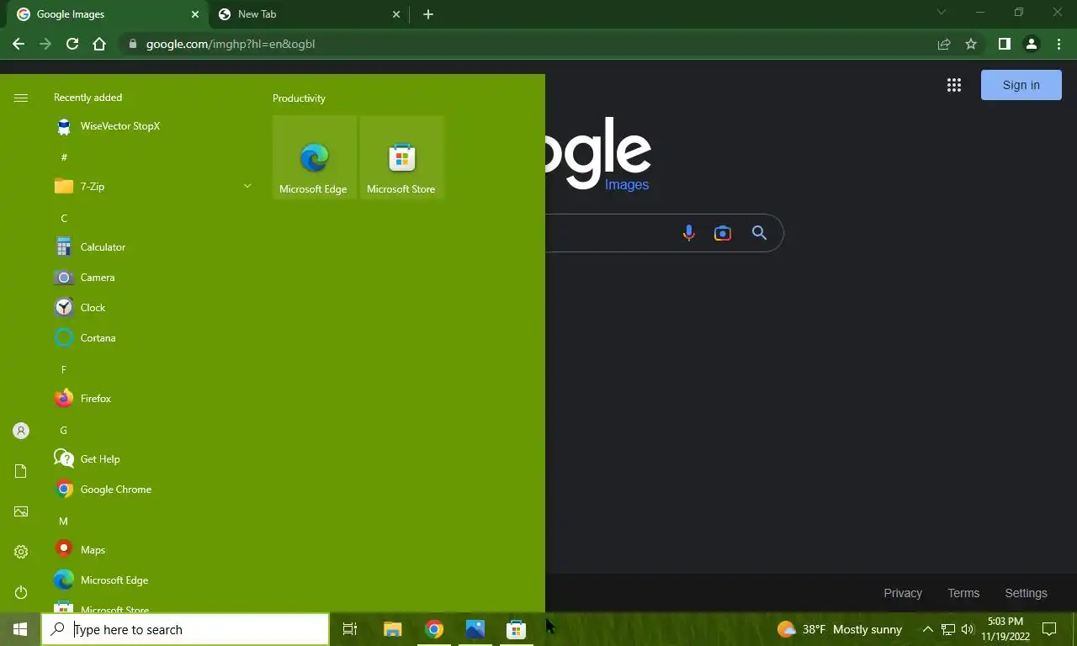Screen dimensions: 1077x646
Task: Switch to the Google Images tab
Action: 108,14
